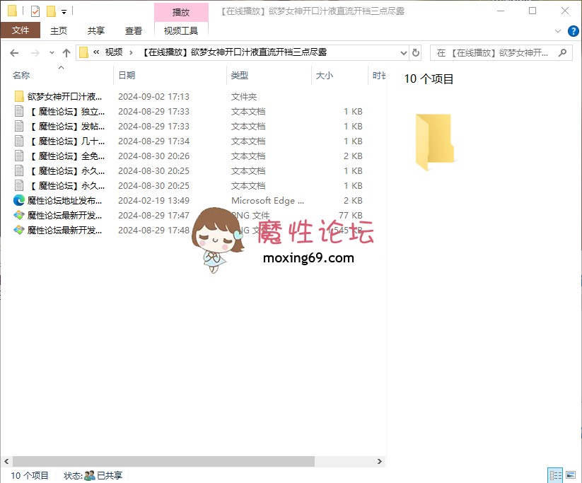Image resolution: width=582 pixels, height=483 pixels.
Task: Open Help with the question mark icon
Action: (x=572, y=31)
